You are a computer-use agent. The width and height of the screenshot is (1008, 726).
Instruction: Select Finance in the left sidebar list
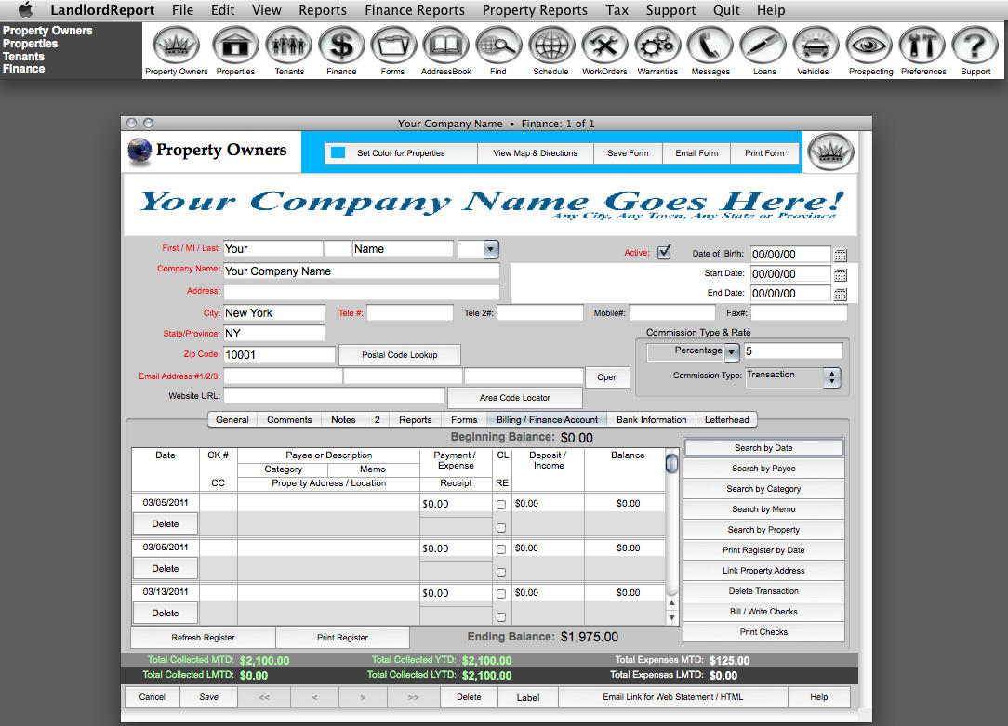coord(24,69)
